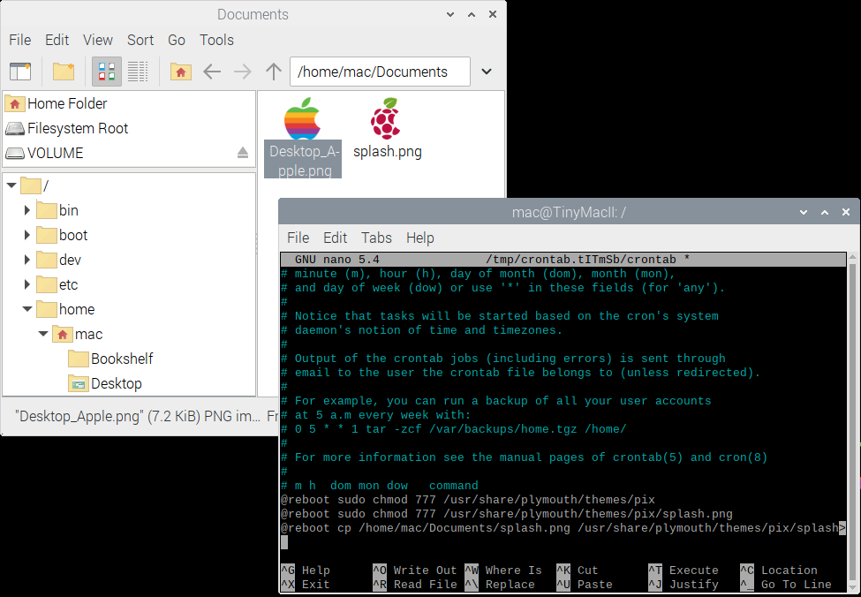Collapse the mac folder node

(43, 334)
